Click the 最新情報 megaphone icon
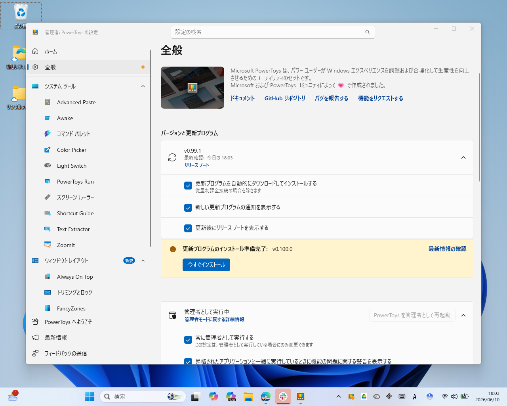 (x=35, y=337)
